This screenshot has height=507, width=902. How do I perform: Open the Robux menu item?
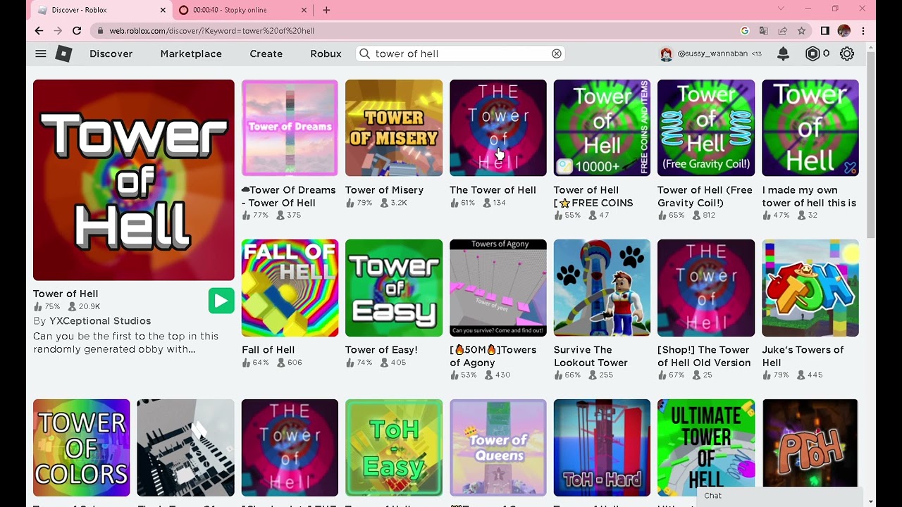[326, 54]
